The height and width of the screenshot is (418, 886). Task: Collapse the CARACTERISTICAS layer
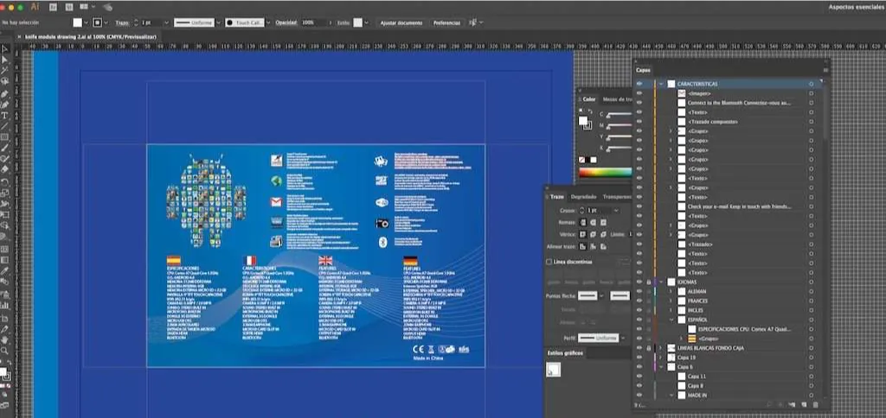(661, 84)
